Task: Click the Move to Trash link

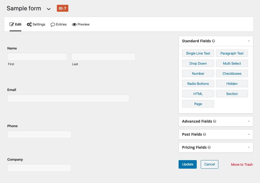Action: (242, 164)
